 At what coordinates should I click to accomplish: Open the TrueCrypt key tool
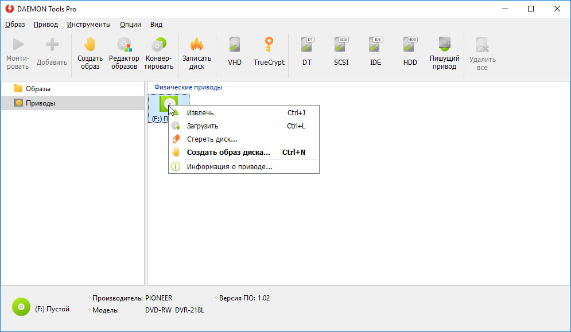269,45
